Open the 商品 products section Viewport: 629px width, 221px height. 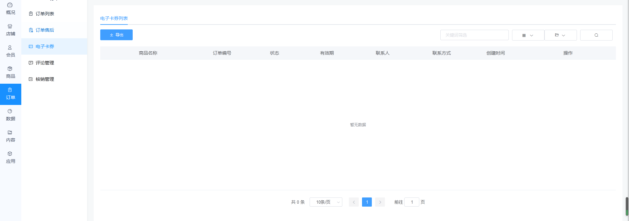[10, 73]
